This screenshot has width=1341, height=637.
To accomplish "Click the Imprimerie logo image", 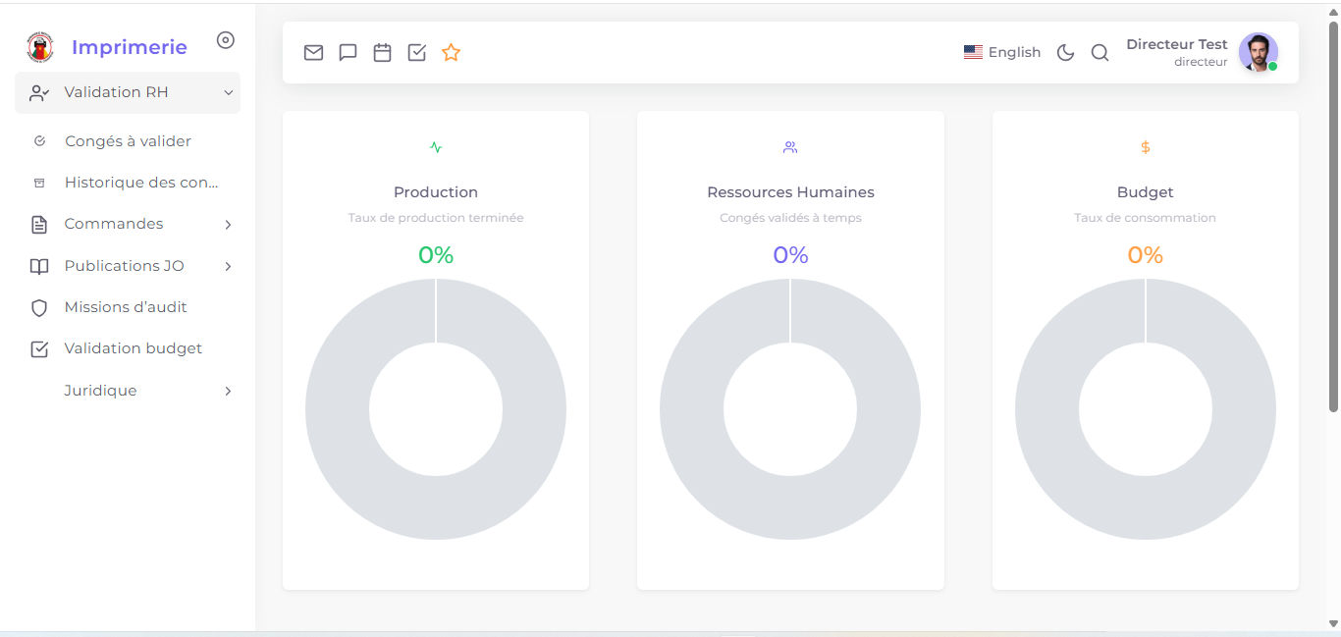I will (40, 46).
